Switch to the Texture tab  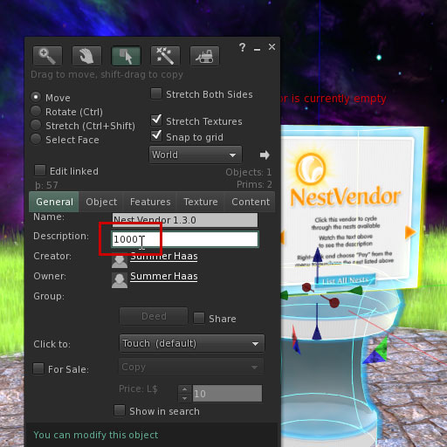coord(201,202)
